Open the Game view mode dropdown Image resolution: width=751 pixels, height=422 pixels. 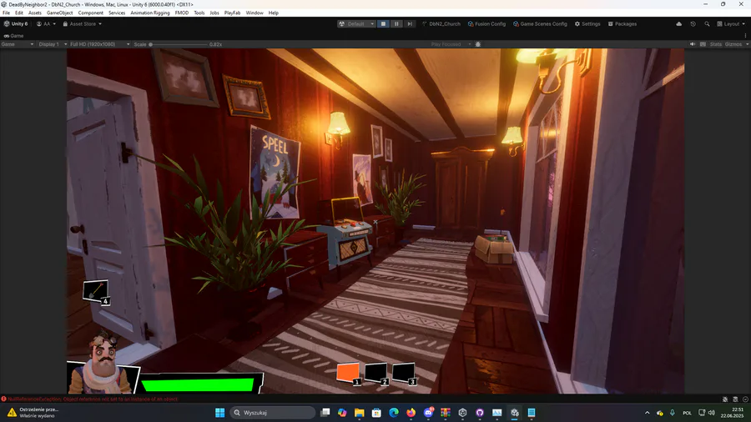(18, 44)
